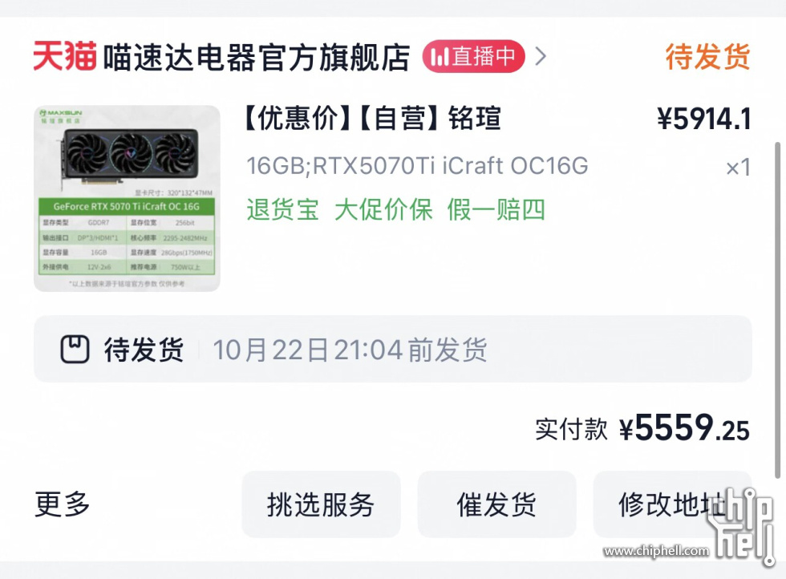Tap the 退货宝 service tag
786x579 pixels.
click(x=282, y=210)
